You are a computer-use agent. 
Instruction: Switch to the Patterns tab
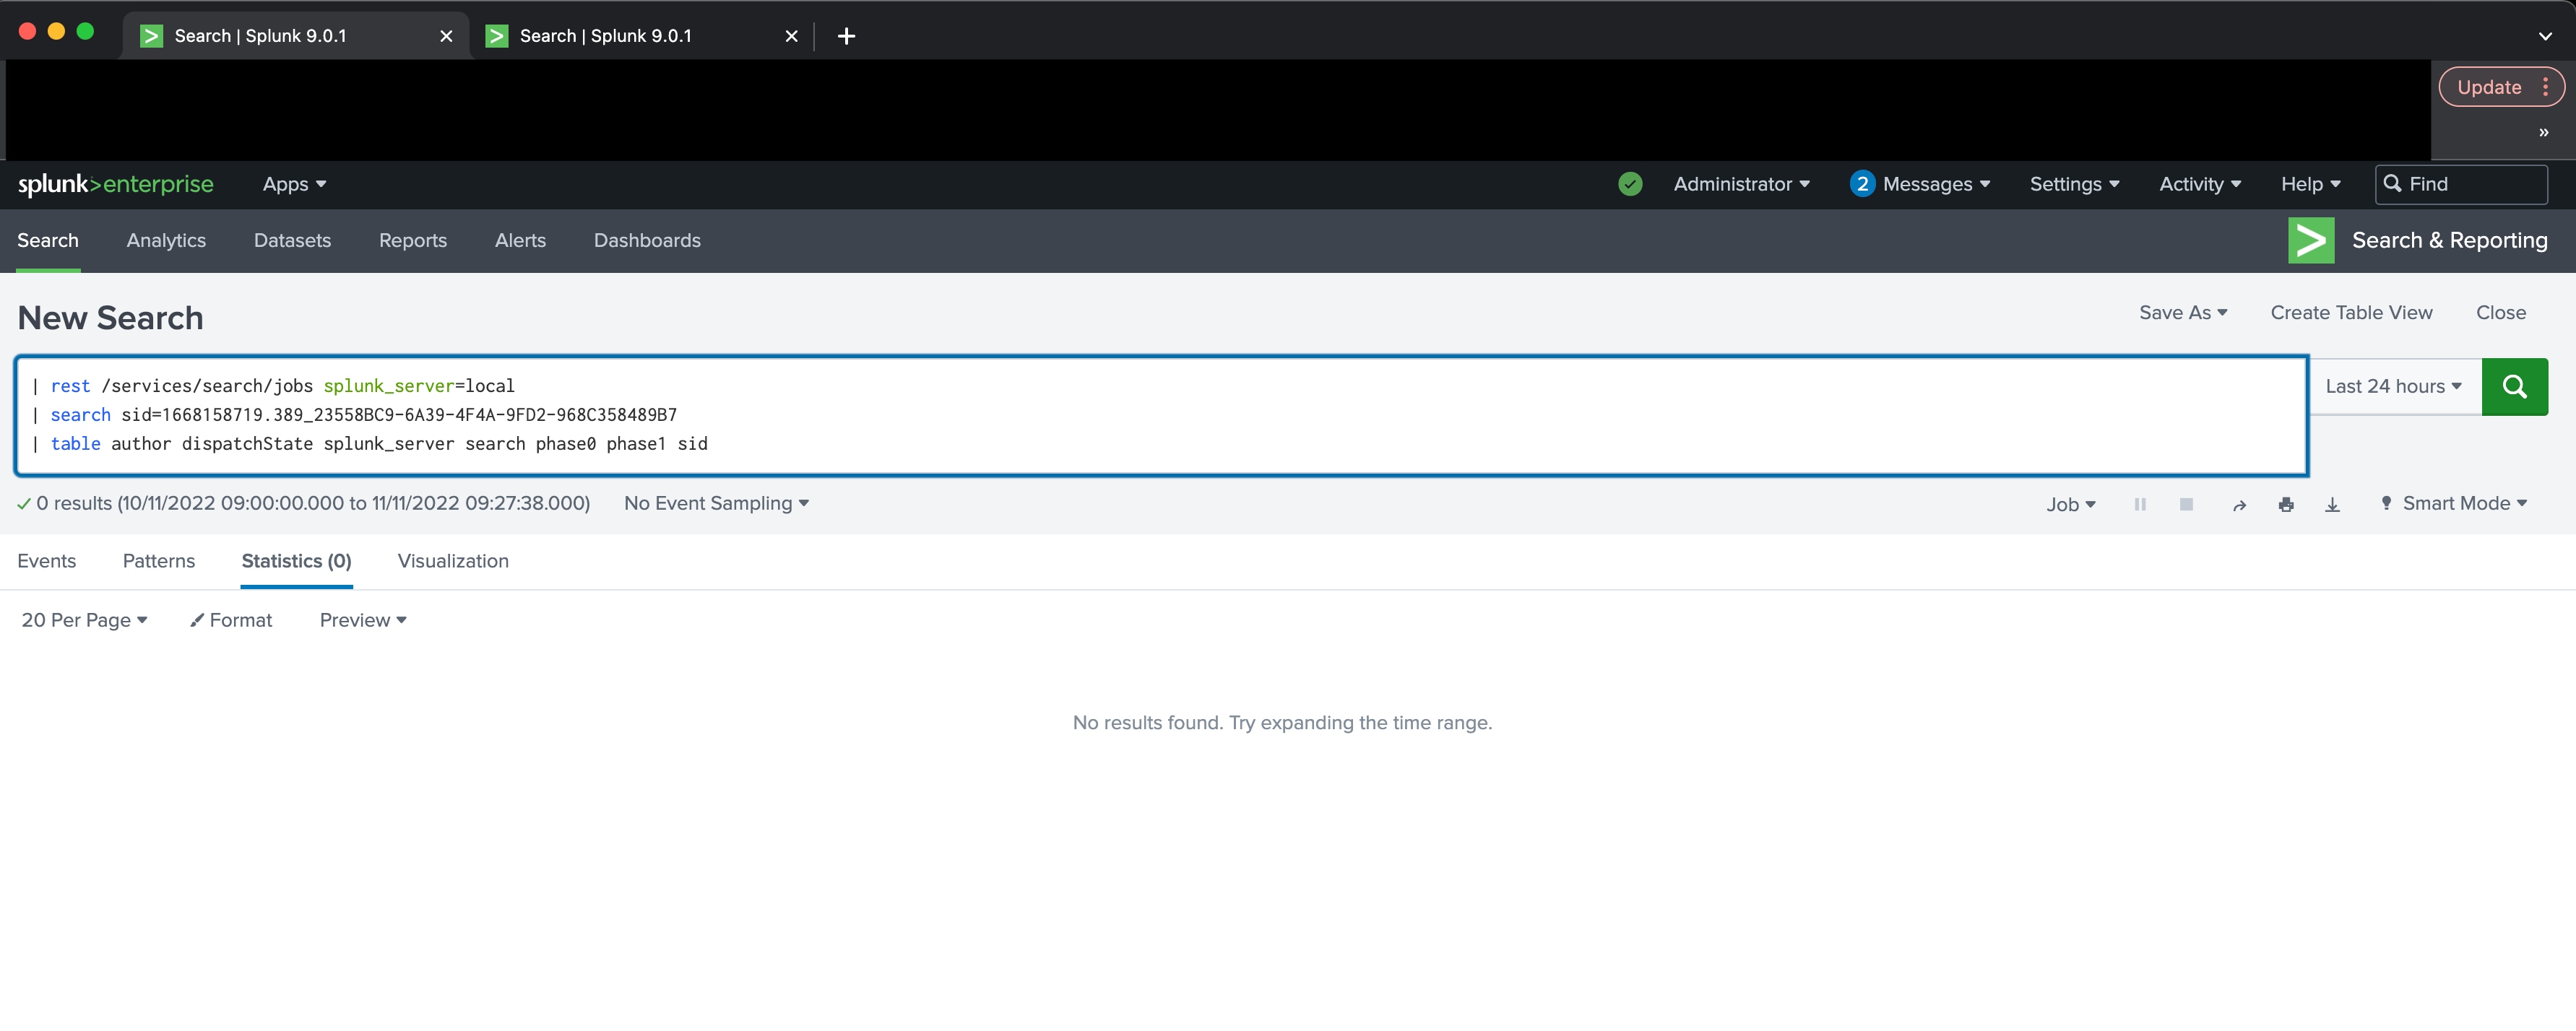point(159,562)
